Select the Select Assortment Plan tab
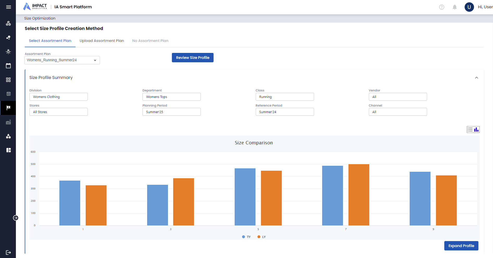 pyautogui.click(x=50, y=41)
